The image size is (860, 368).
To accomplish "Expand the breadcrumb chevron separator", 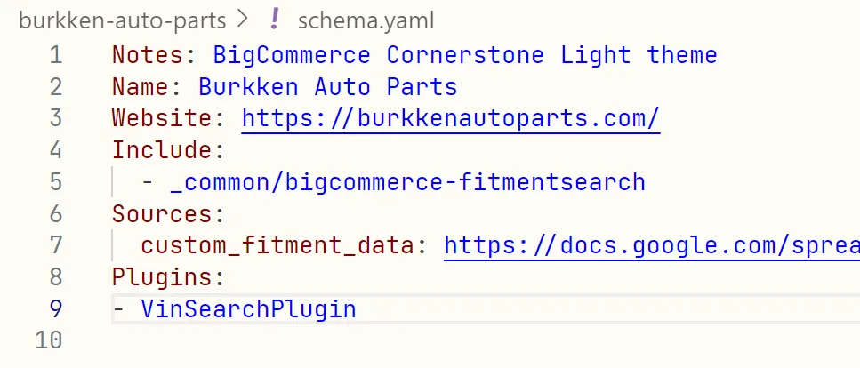I will [243, 19].
